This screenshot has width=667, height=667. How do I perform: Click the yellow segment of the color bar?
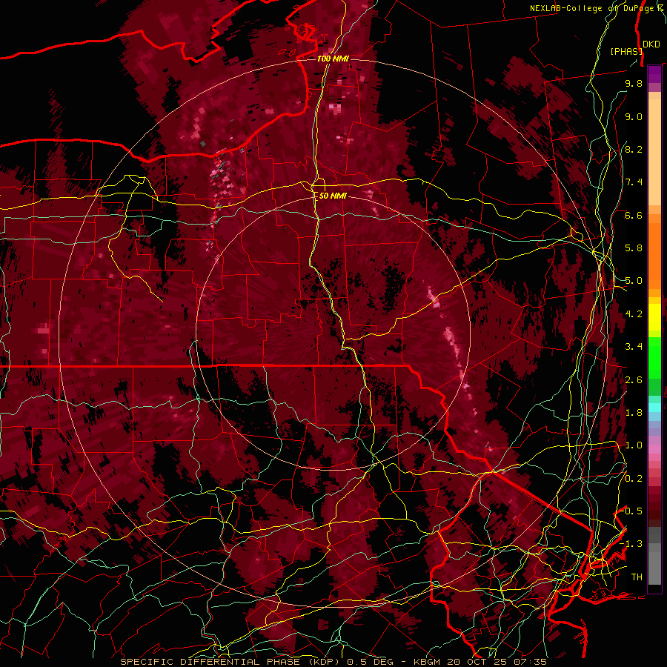point(654,317)
